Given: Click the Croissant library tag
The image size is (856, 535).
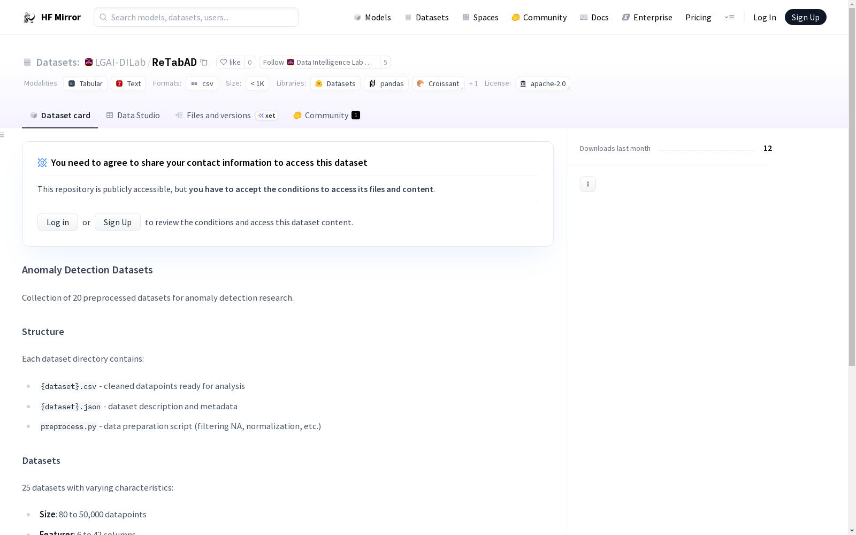Looking at the screenshot, I should (x=438, y=83).
